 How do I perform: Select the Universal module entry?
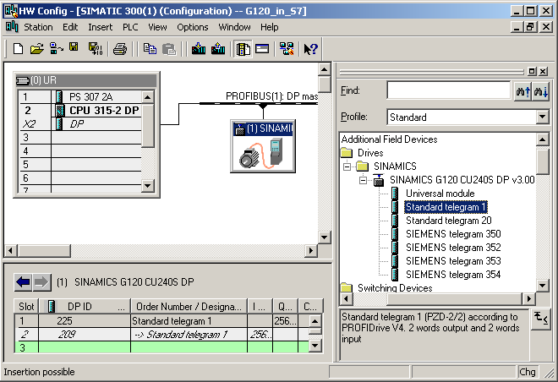coord(440,194)
